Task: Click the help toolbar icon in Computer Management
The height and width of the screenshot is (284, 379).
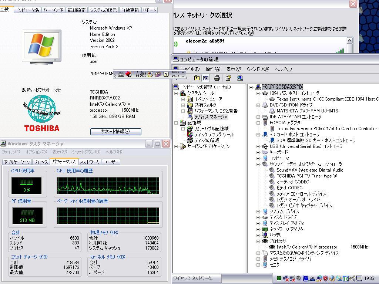Action: pyautogui.click(x=228, y=78)
